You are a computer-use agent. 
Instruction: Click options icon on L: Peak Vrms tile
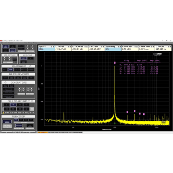click(x=152, y=47)
